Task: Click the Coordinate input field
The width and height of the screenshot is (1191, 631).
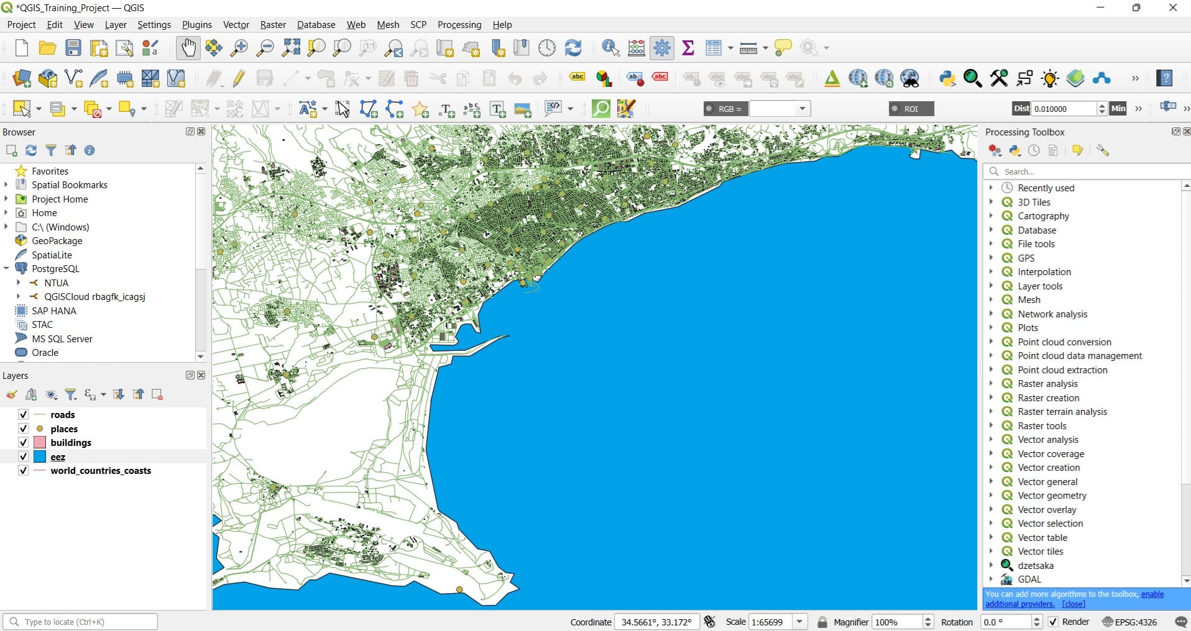Action: [656, 622]
